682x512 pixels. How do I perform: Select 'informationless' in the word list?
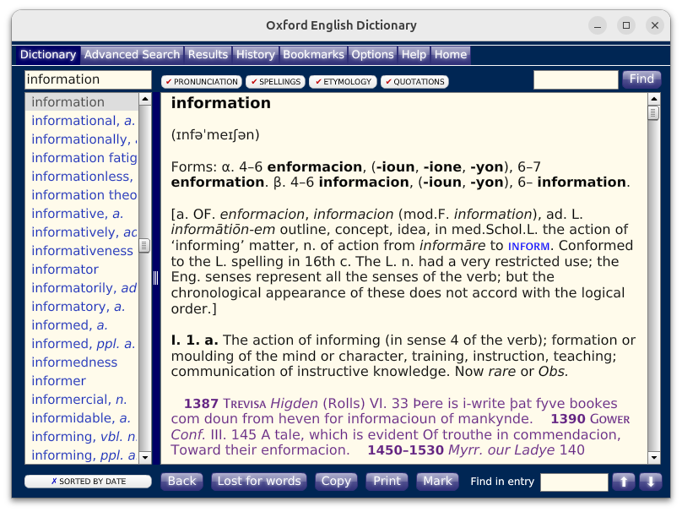point(82,177)
